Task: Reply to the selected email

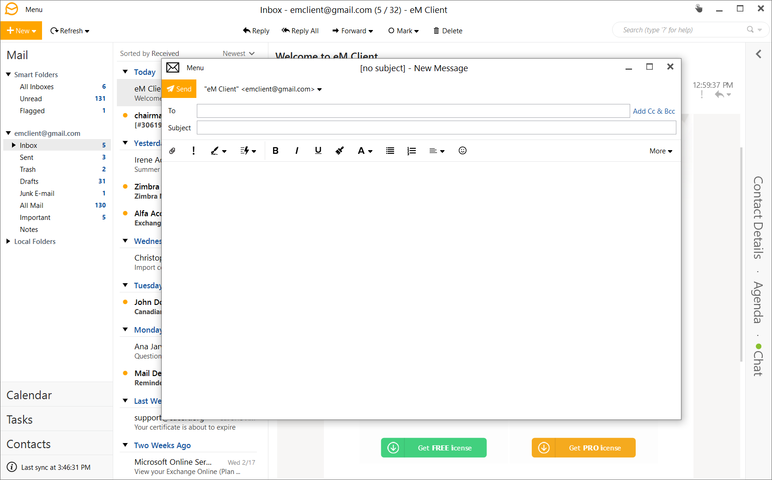Action: [256, 31]
